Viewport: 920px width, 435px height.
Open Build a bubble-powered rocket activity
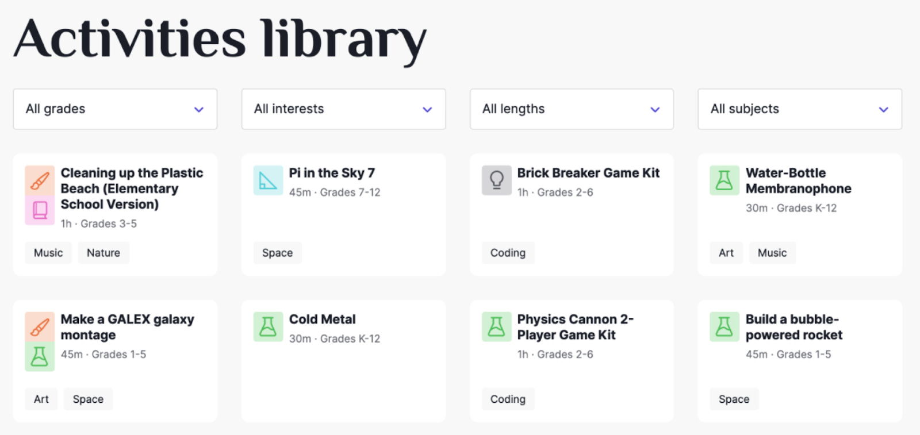tap(793, 327)
